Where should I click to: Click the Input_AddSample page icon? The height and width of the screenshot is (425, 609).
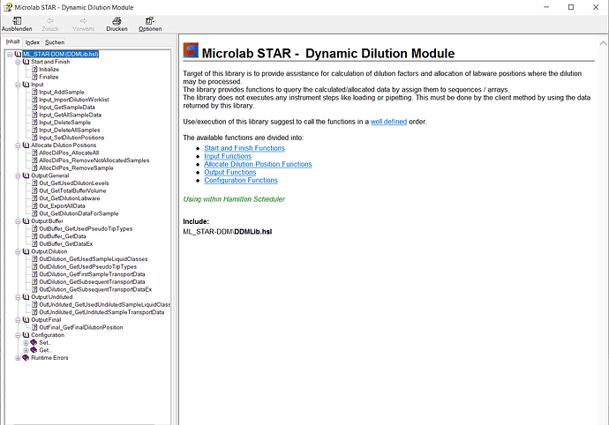(x=34, y=92)
